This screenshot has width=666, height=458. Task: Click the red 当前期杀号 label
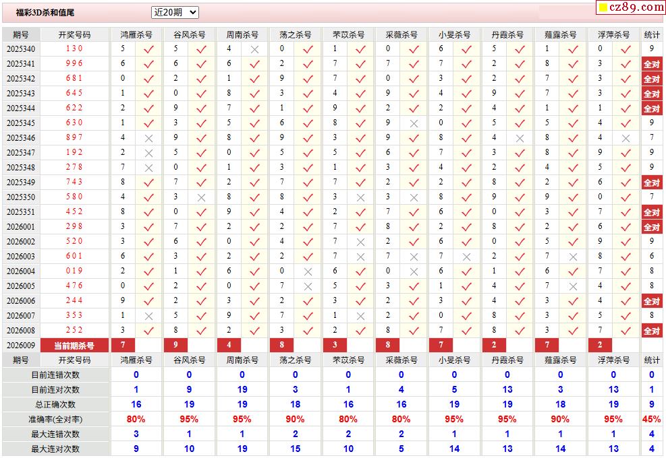click(74, 346)
